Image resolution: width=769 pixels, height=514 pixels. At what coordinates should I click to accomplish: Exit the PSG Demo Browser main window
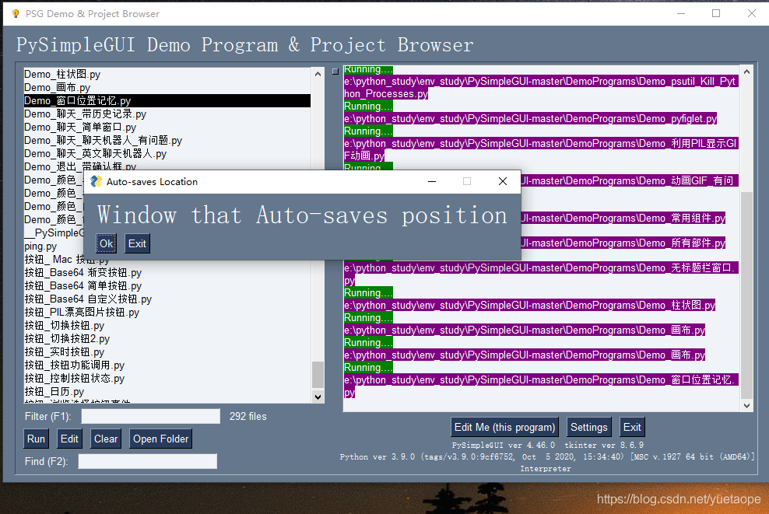click(x=632, y=427)
